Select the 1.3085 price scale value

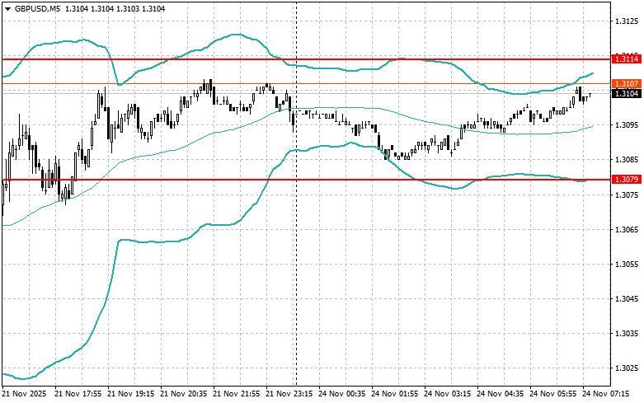(627, 160)
